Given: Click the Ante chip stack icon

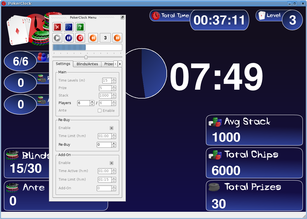Looking at the screenshot, I should (x=12, y=188).
